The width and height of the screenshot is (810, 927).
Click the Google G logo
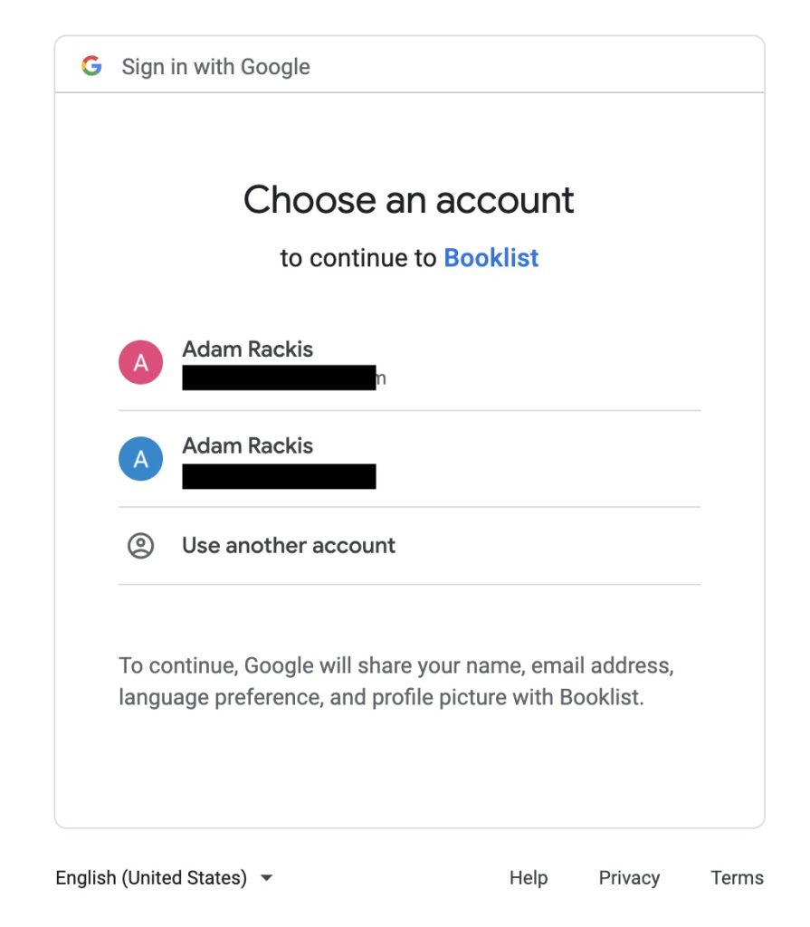click(91, 66)
